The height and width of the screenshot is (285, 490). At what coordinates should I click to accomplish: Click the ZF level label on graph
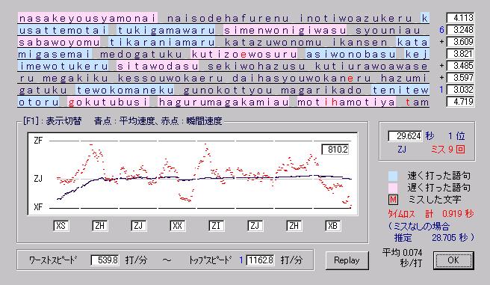pyautogui.click(x=38, y=141)
